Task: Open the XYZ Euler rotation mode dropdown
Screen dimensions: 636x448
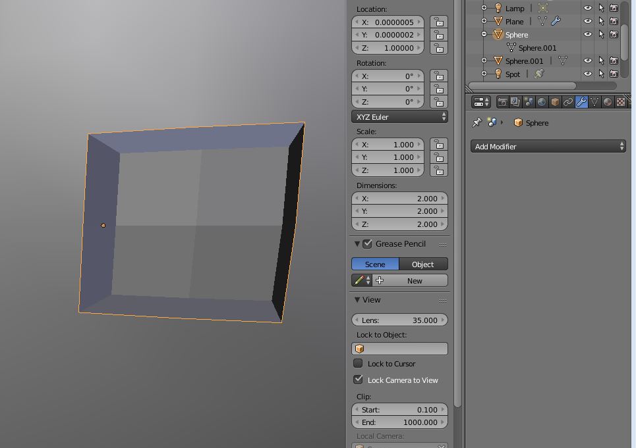Action: [x=399, y=117]
